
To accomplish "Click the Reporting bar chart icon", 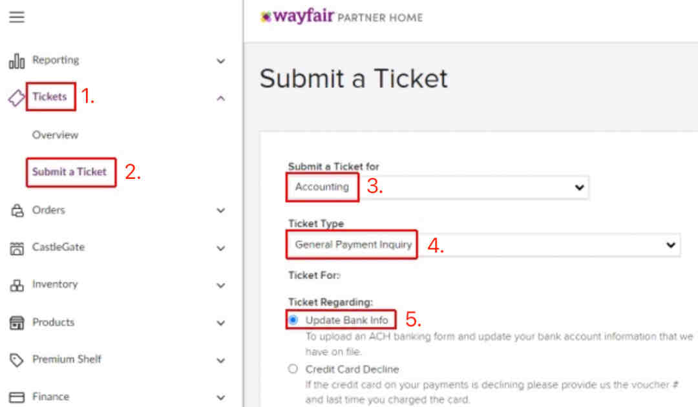I will pyautogui.click(x=17, y=61).
